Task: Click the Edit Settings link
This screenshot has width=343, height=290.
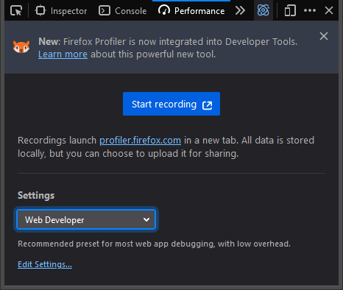Action: (x=45, y=264)
